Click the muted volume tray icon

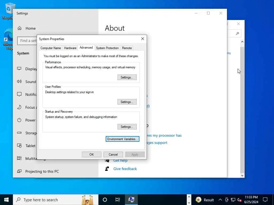tap(239, 200)
